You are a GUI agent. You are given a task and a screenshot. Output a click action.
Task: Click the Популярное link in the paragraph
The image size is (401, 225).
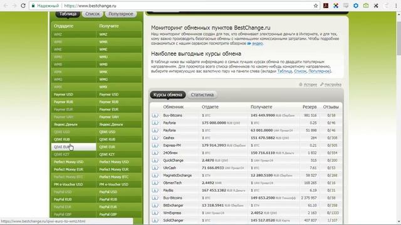click(x=320, y=71)
